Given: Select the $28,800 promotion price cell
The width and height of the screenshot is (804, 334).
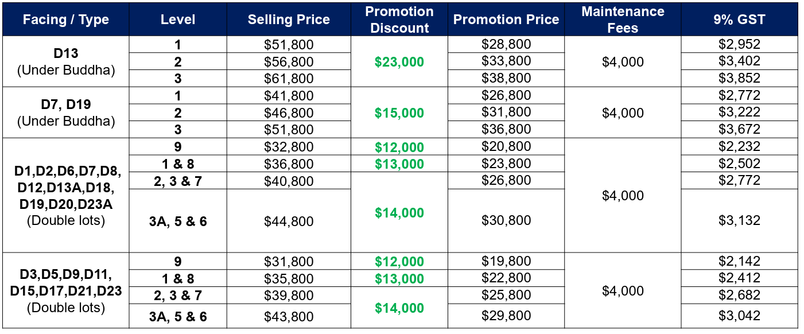Looking at the screenshot, I should (506, 45).
